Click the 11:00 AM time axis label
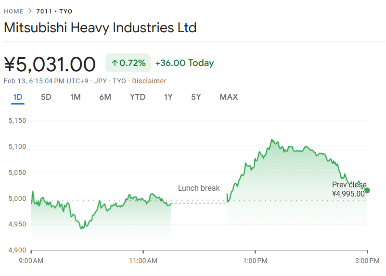The image size is (386, 276). [143, 261]
